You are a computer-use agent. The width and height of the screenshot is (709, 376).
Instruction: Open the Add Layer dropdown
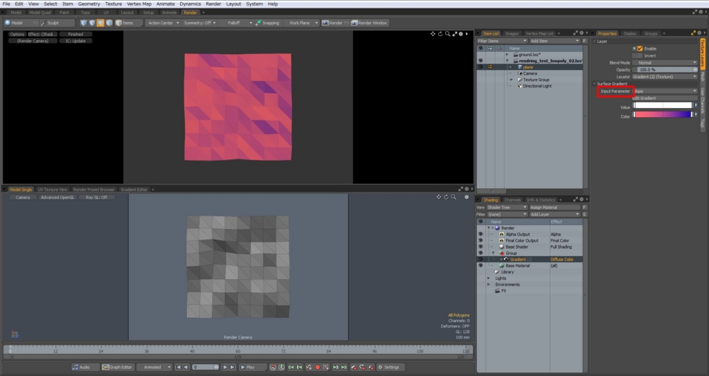pos(555,215)
